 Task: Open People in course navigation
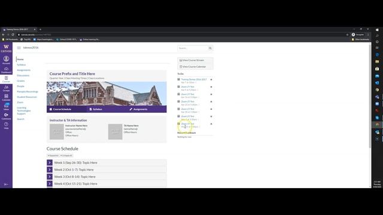tap(20, 86)
